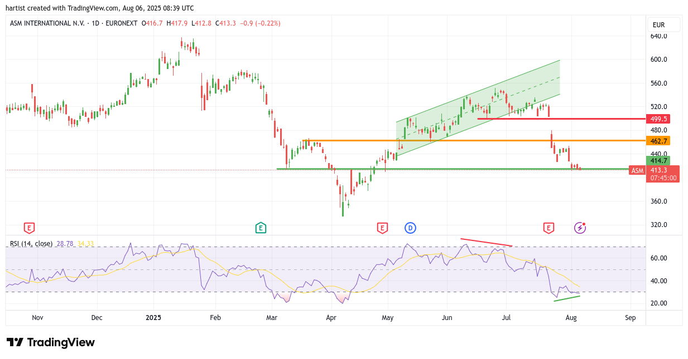The height and width of the screenshot is (359, 688).
Task: Click the red earnings marker before August
Action: (x=549, y=227)
